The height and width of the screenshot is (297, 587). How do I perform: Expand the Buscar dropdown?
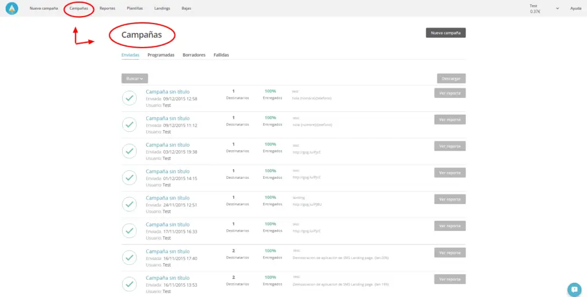pyautogui.click(x=135, y=78)
